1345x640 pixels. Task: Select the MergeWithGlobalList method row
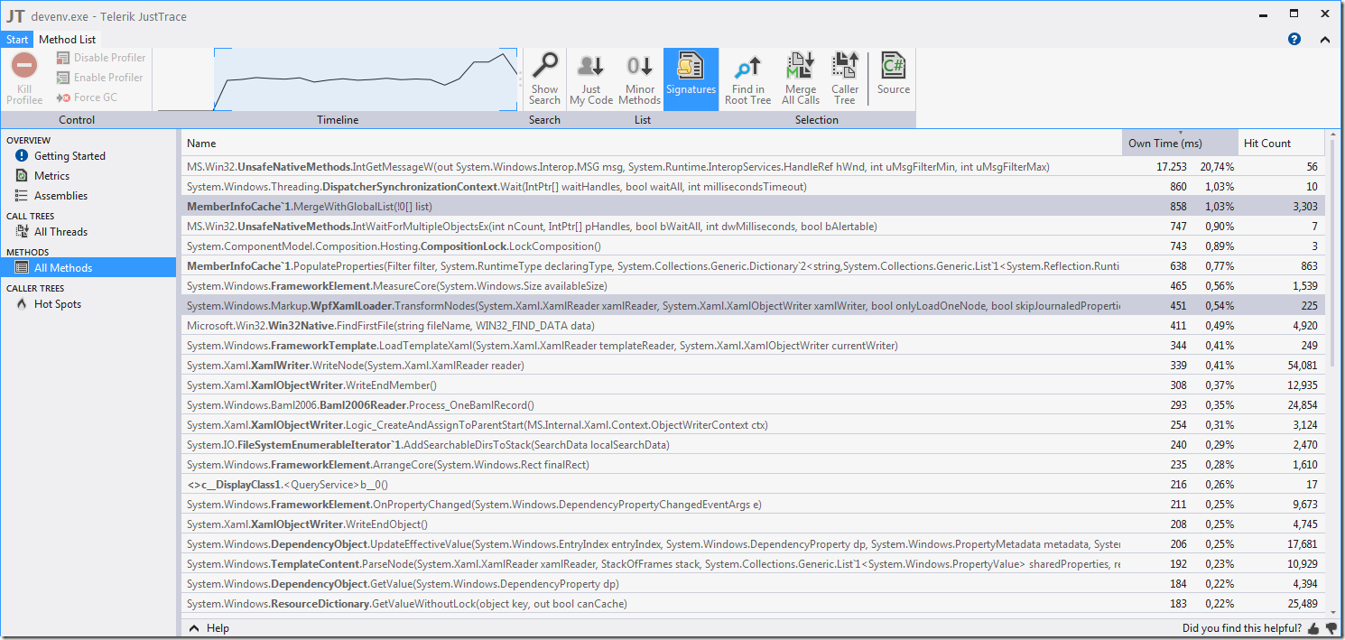pyautogui.click(x=754, y=207)
